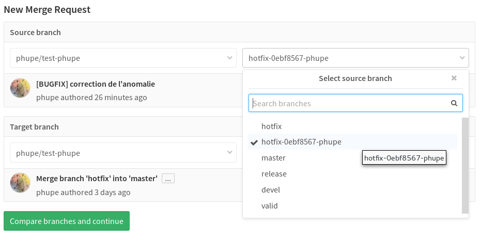
Task: Open Merge branch 'hotfix' into 'master' link
Action: pyautogui.click(x=97, y=179)
